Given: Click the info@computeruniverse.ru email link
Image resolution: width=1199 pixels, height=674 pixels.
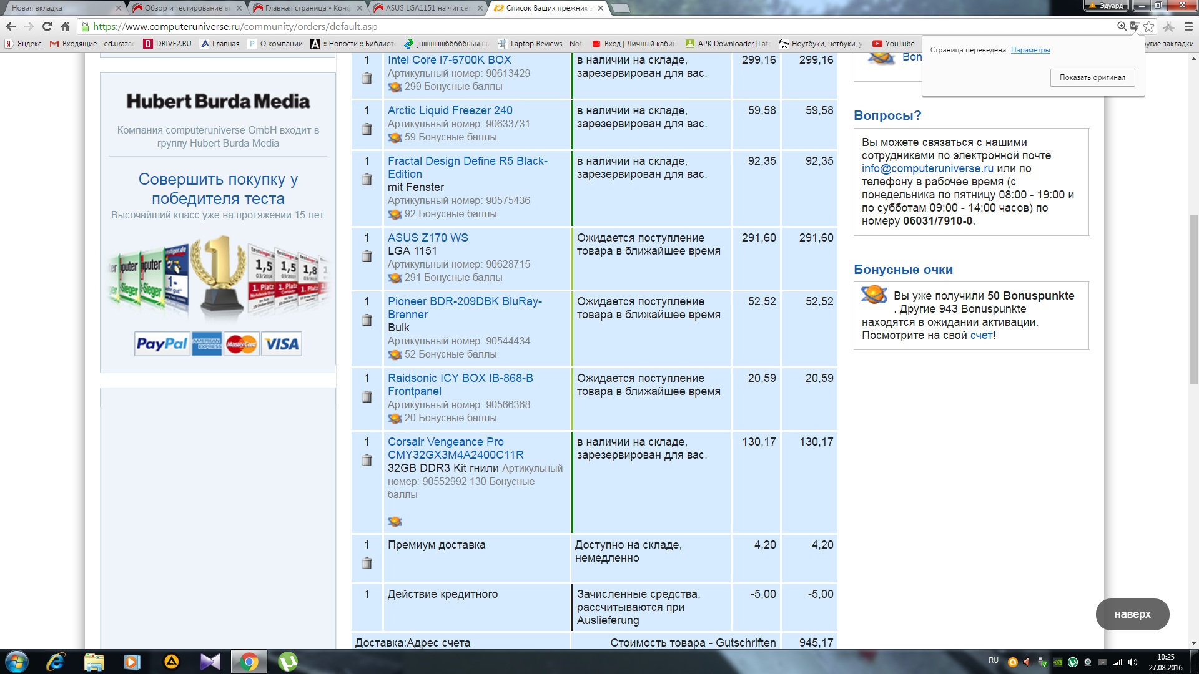Looking at the screenshot, I should click(x=927, y=168).
